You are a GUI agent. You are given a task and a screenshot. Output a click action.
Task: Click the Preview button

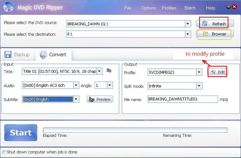click(x=100, y=99)
